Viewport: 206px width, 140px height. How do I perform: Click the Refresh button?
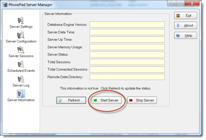coord(71,100)
